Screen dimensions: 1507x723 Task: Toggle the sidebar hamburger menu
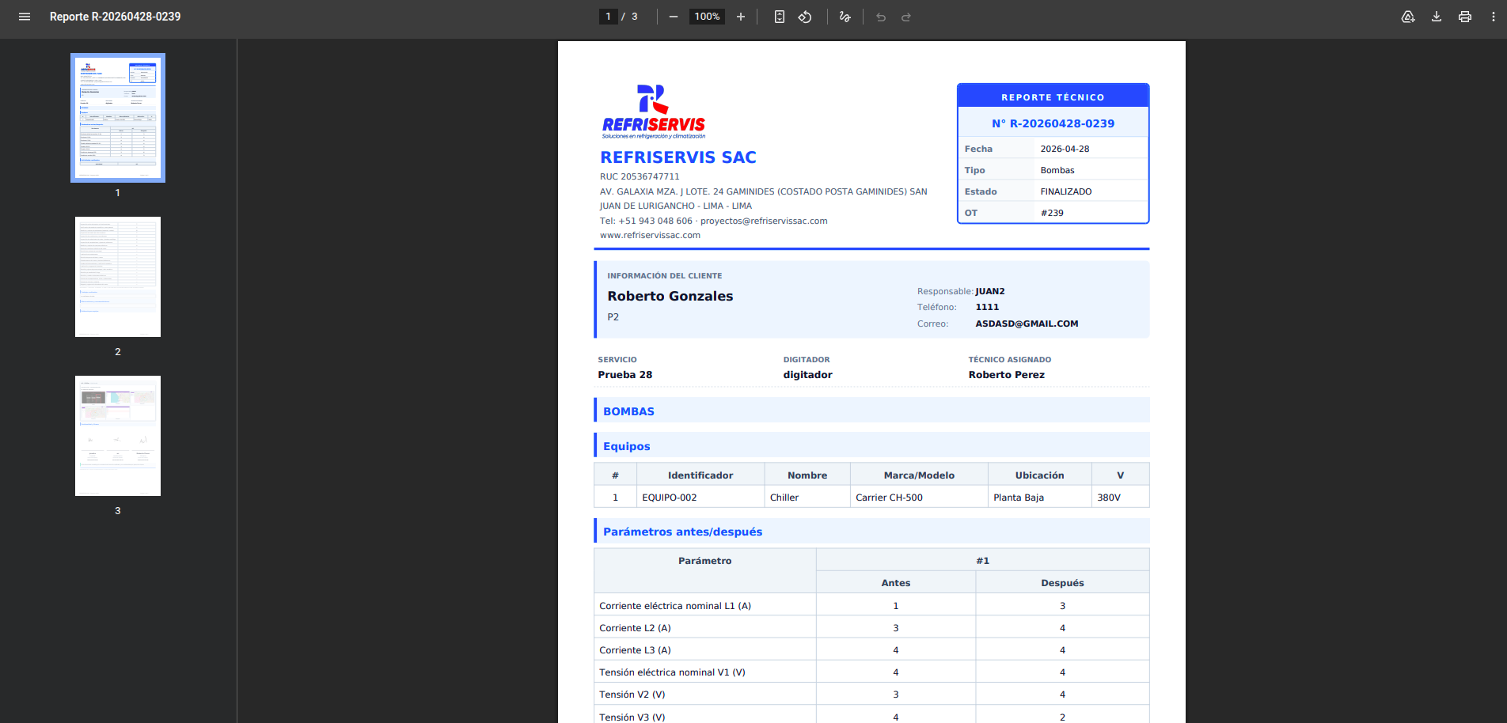click(25, 17)
